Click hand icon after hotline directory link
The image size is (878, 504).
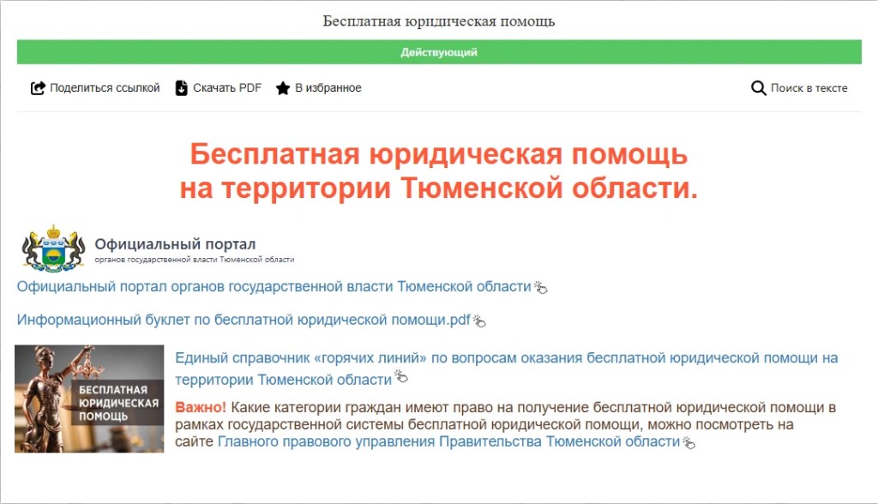[x=401, y=378]
